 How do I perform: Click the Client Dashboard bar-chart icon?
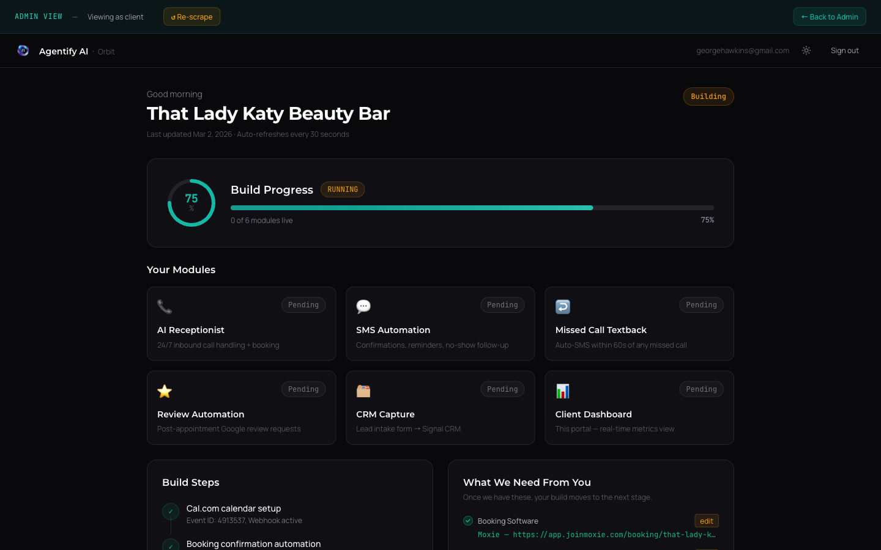click(x=562, y=391)
